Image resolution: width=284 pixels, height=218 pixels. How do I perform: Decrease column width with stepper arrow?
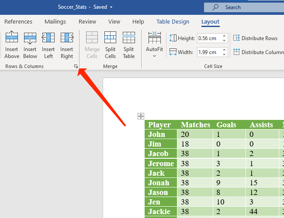coord(224,54)
